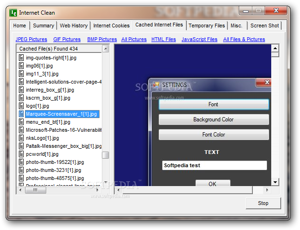This screenshot has height=230, width=300.
Task: Select img-quotes-right[1].jpg file name
Action: [51, 58]
